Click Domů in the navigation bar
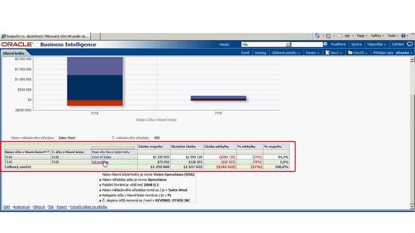The height and width of the screenshot is (233, 415). click(x=245, y=53)
